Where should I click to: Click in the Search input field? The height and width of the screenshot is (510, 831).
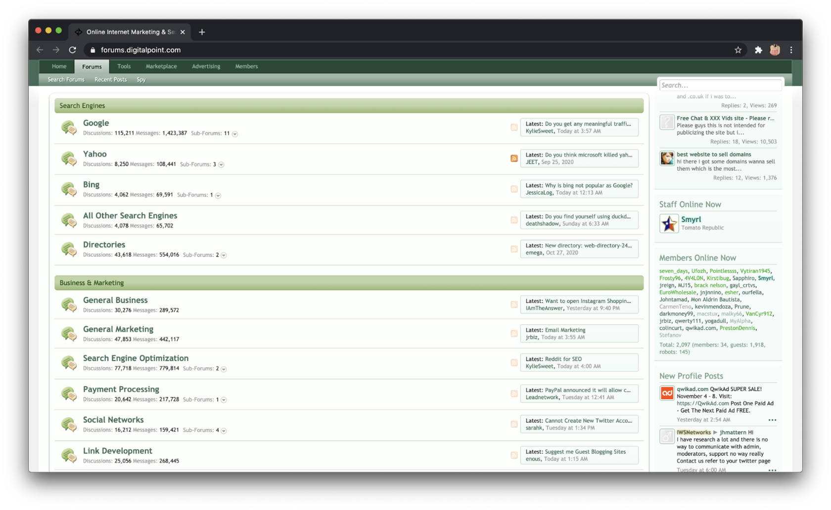(720, 85)
